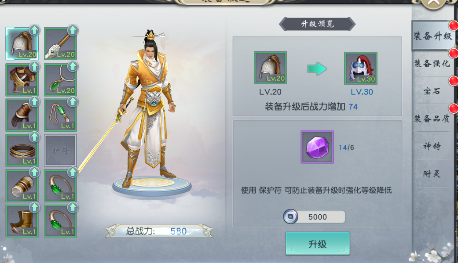Image resolution: width=458 pixels, height=263 pixels.
Task: Switch to the 宝石 gem tab
Action: [432, 91]
